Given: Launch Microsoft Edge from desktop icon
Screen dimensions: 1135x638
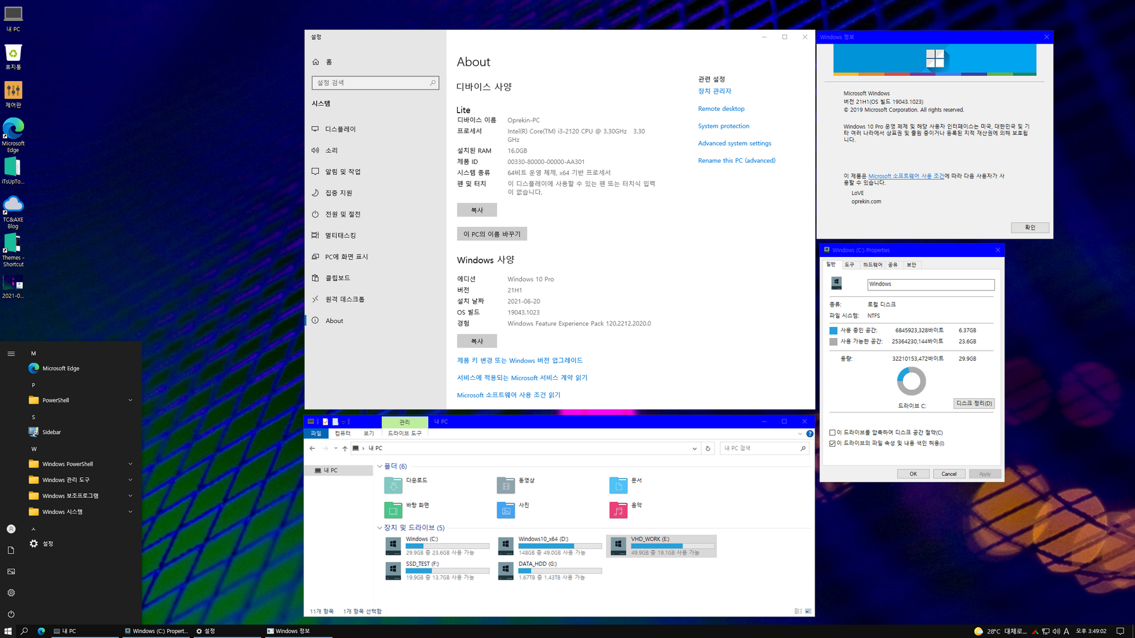Looking at the screenshot, I should pyautogui.click(x=13, y=135).
